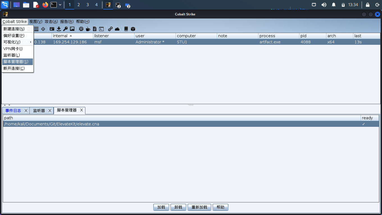Switch to workspace 2
382x215 pixels.
(79, 5)
